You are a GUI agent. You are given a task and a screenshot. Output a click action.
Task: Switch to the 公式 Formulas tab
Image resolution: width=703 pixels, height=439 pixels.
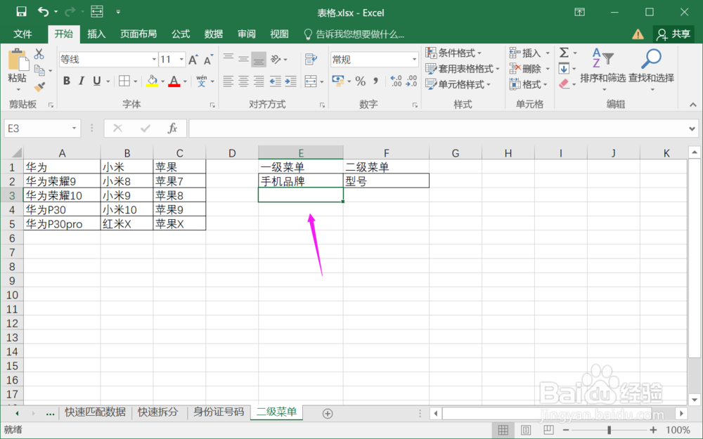181,34
